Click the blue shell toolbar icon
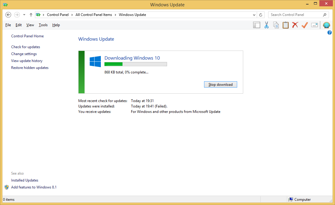 pyautogui.click(x=327, y=25)
